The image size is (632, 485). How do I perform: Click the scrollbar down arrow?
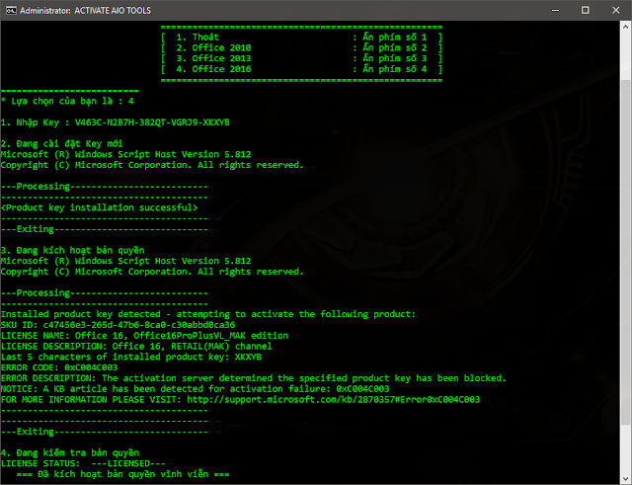click(x=625, y=478)
